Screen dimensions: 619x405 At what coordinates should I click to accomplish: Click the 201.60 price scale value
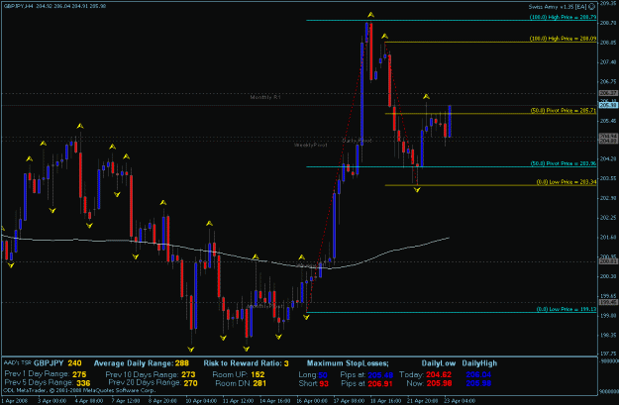(x=608, y=238)
